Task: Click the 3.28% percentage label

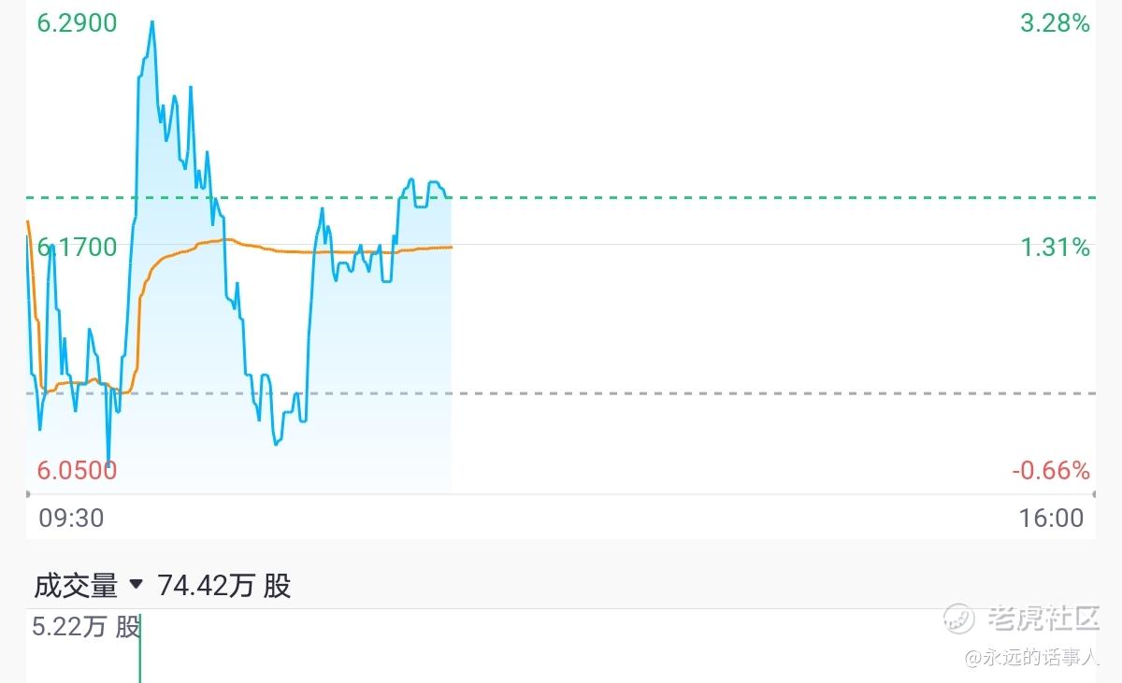Action: click(x=1055, y=23)
